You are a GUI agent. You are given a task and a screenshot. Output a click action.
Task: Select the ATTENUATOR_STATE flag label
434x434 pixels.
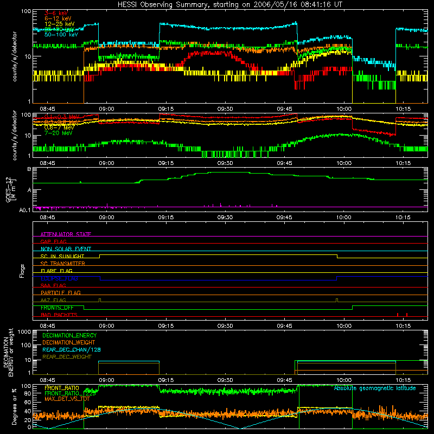[66, 234]
